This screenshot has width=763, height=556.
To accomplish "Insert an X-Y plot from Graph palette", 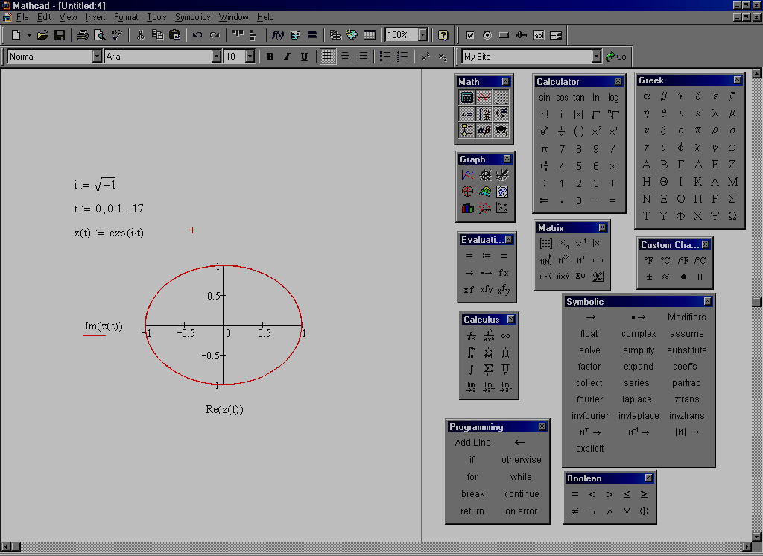I will click(x=468, y=175).
